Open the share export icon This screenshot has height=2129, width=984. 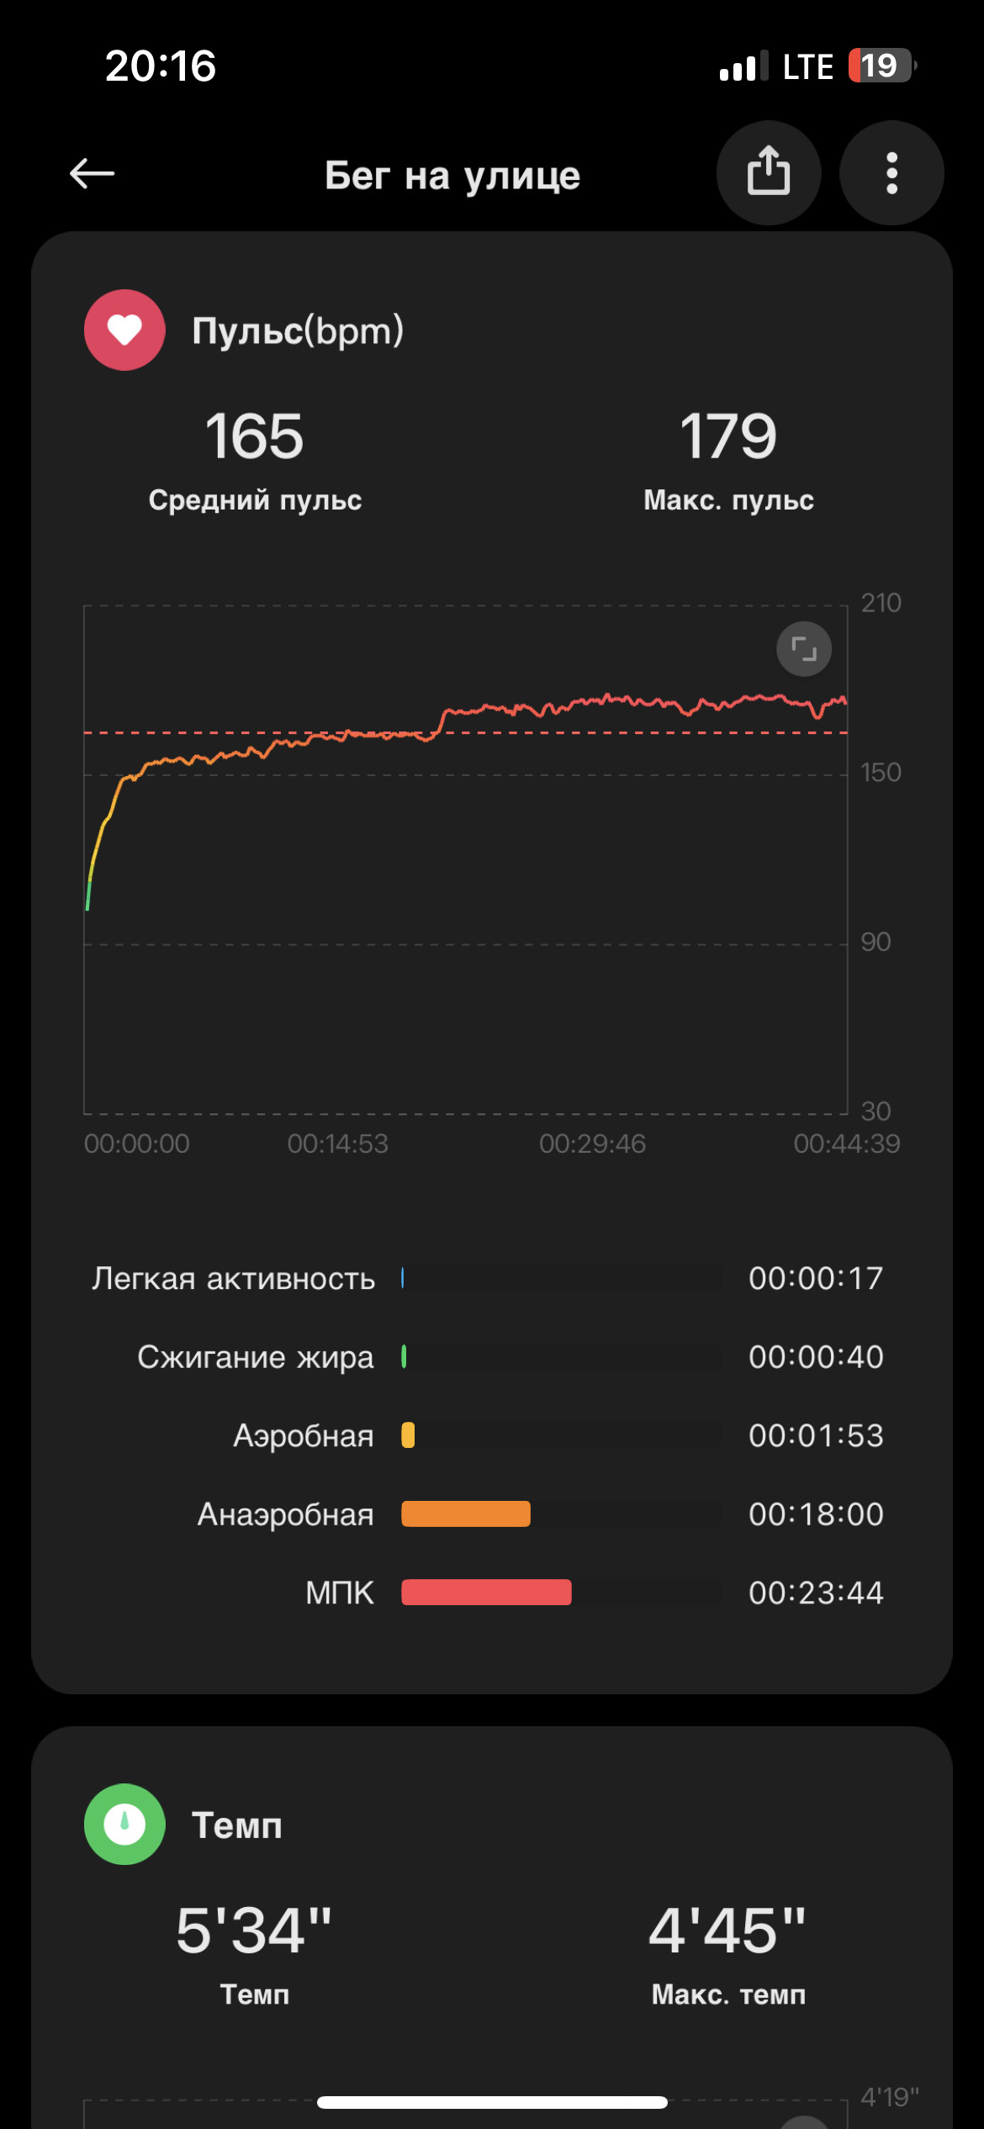tap(769, 173)
